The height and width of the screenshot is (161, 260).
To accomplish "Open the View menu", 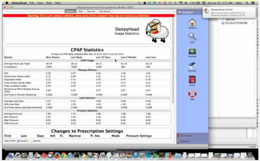I will [40, 3].
